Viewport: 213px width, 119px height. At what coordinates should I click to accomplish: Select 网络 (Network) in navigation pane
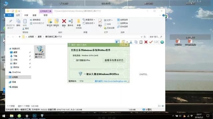[x=14, y=82]
